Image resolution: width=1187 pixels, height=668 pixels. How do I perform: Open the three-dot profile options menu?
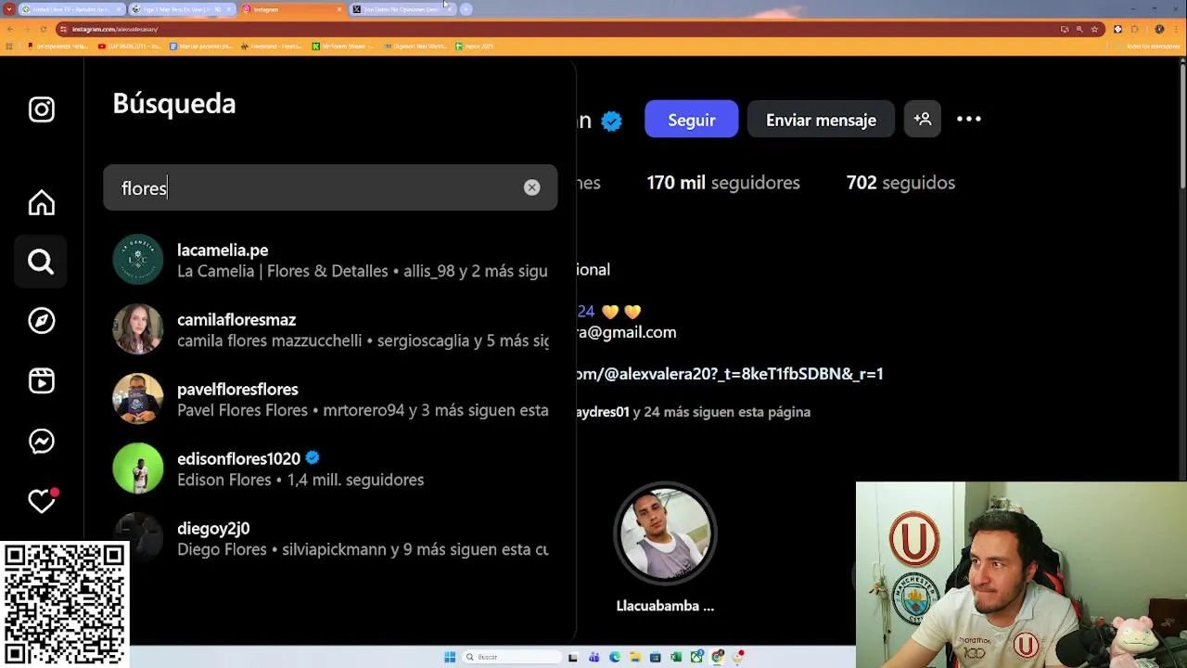click(x=969, y=119)
